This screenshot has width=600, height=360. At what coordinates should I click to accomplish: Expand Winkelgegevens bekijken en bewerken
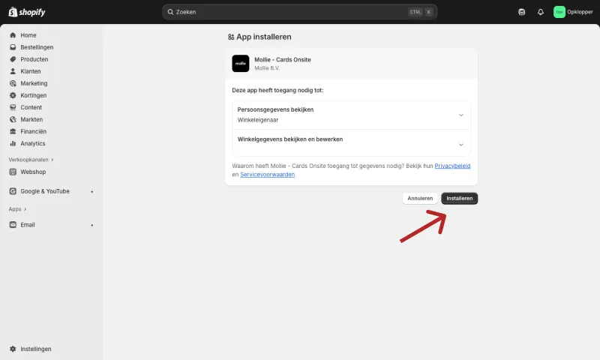[351, 142]
